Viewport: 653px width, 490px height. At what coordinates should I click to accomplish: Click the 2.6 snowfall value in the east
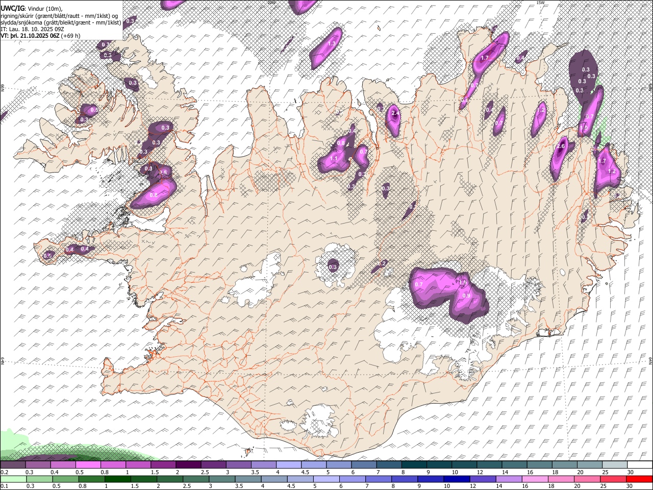coord(561,146)
